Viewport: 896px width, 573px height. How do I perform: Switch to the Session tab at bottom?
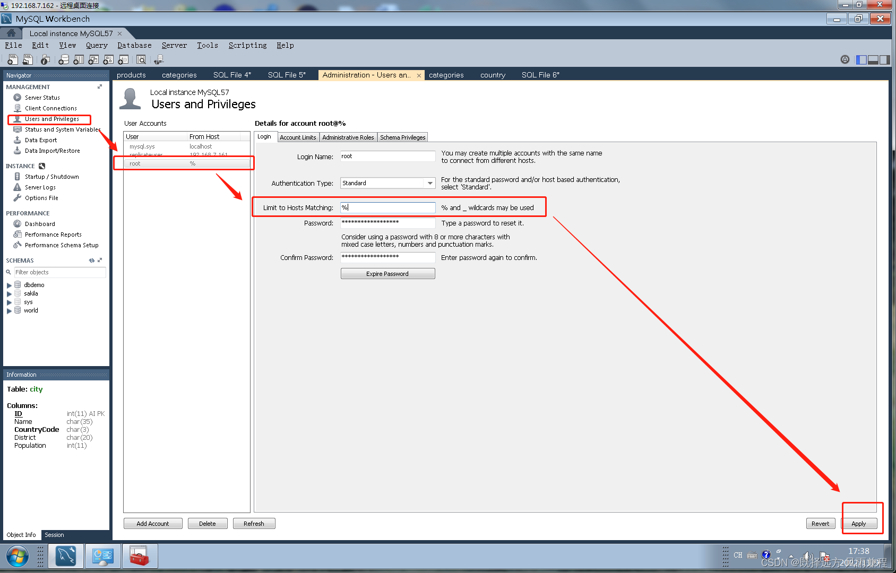54,535
